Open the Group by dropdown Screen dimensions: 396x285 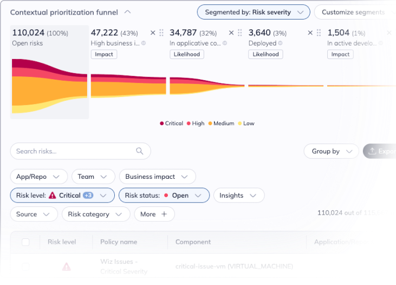[331, 151]
